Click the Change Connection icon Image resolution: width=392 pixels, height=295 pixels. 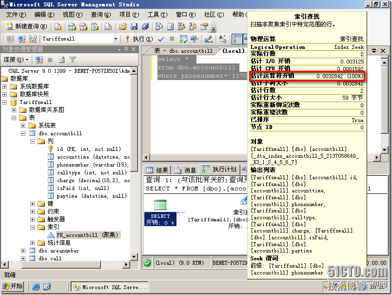(33, 39)
